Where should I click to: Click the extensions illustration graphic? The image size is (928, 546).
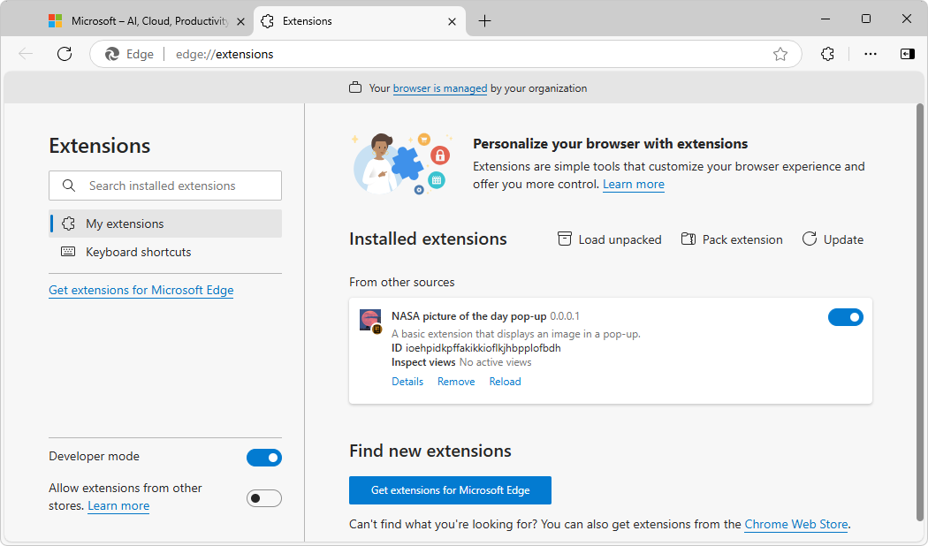402,163
